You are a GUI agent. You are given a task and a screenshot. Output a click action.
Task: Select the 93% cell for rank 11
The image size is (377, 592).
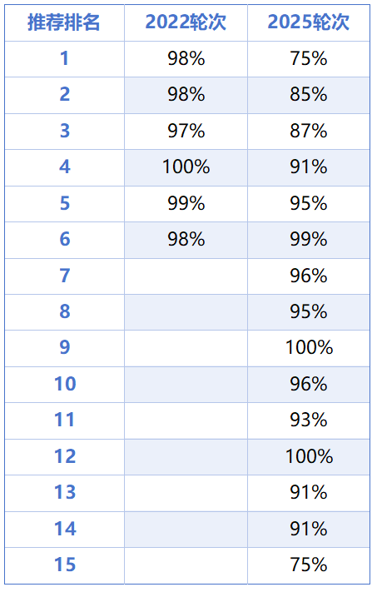point(309,420)
